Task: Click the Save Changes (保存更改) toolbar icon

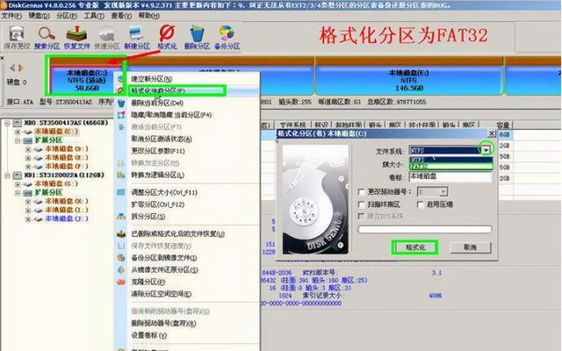Action: click(x=17, y=37)
